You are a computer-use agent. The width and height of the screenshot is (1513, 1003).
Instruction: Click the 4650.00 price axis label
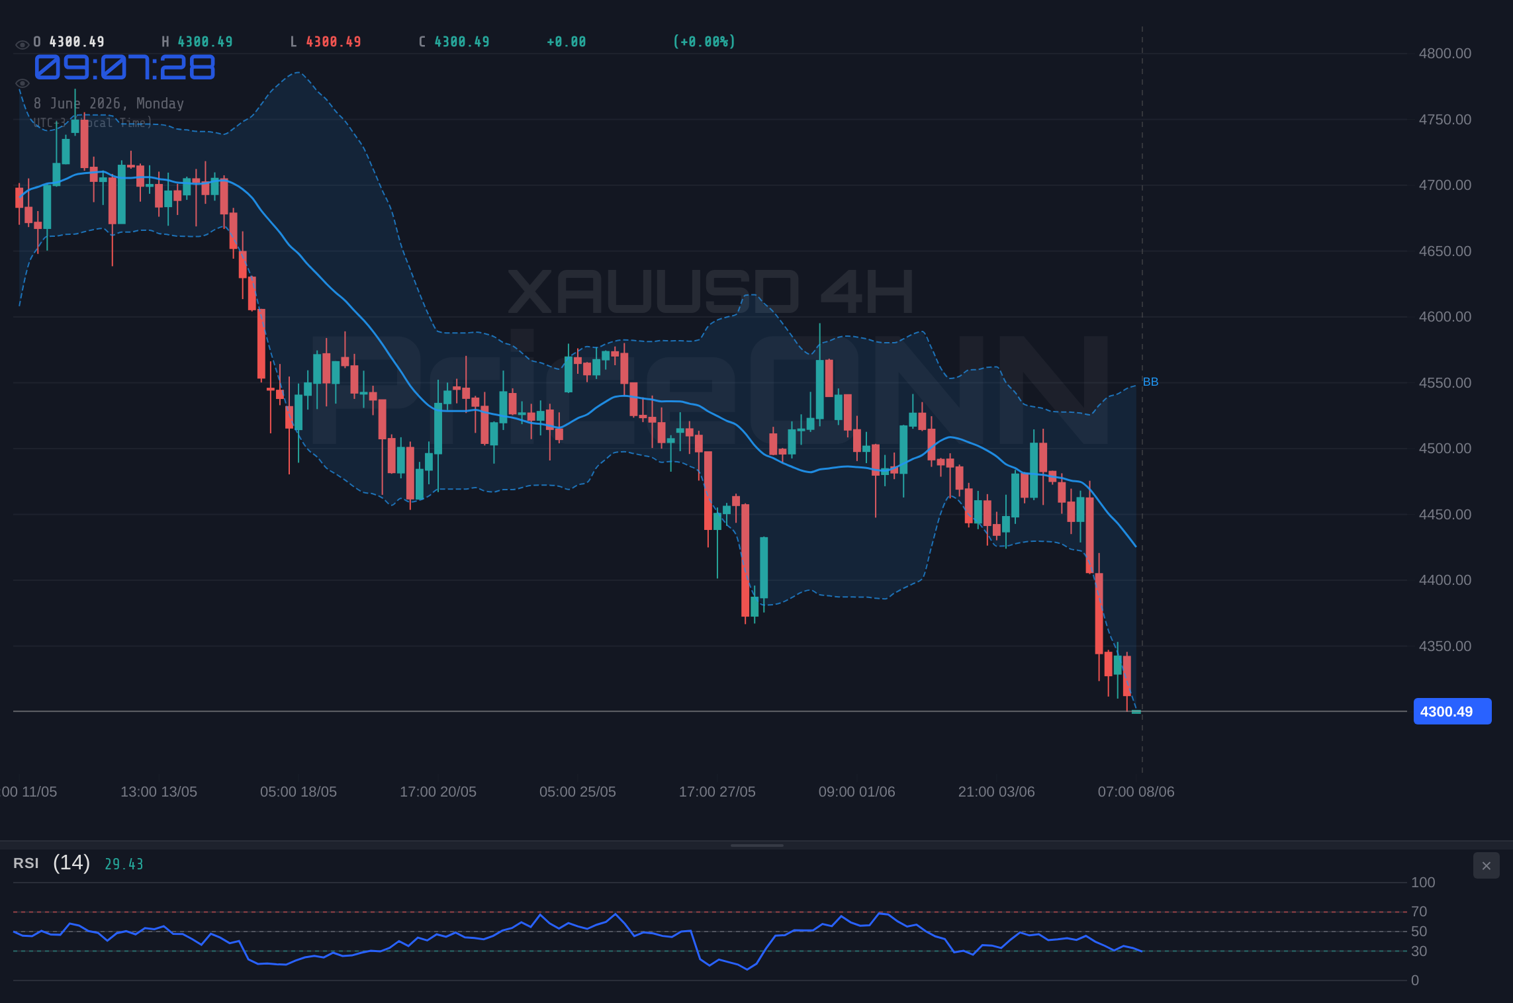(x=1445, y=251)
